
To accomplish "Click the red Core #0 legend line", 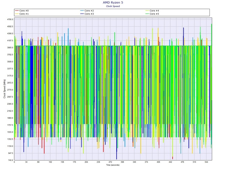I will click(x=17, y=11).
